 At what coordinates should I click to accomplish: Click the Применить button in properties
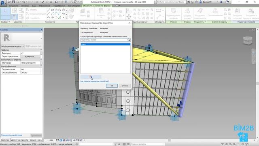pos(36,135)
